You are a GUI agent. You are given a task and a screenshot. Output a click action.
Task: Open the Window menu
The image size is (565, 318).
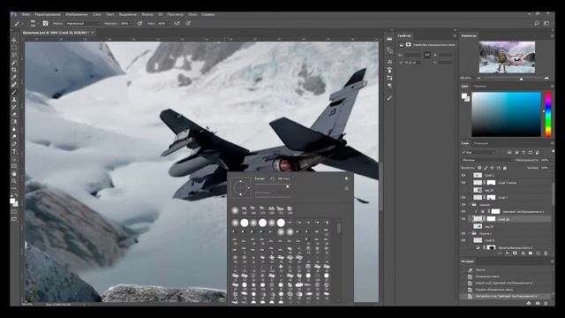192,14
